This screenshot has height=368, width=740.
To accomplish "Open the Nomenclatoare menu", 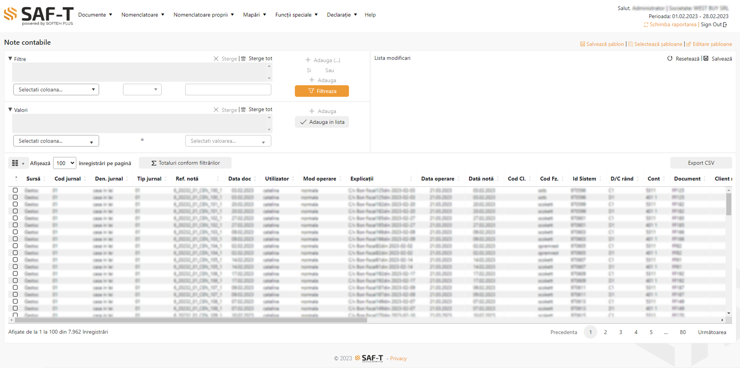I will coord(143,15).
